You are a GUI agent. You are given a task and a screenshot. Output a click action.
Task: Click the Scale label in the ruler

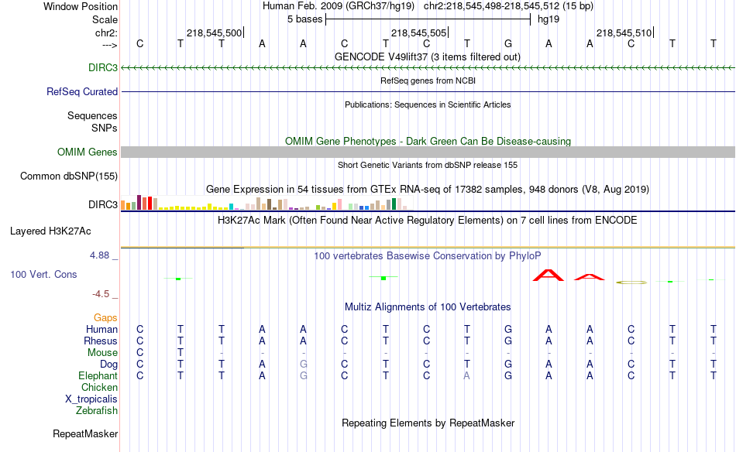tap(105, 19)
